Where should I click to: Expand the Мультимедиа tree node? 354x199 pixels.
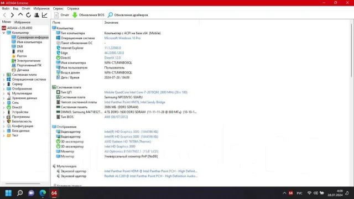4,93
